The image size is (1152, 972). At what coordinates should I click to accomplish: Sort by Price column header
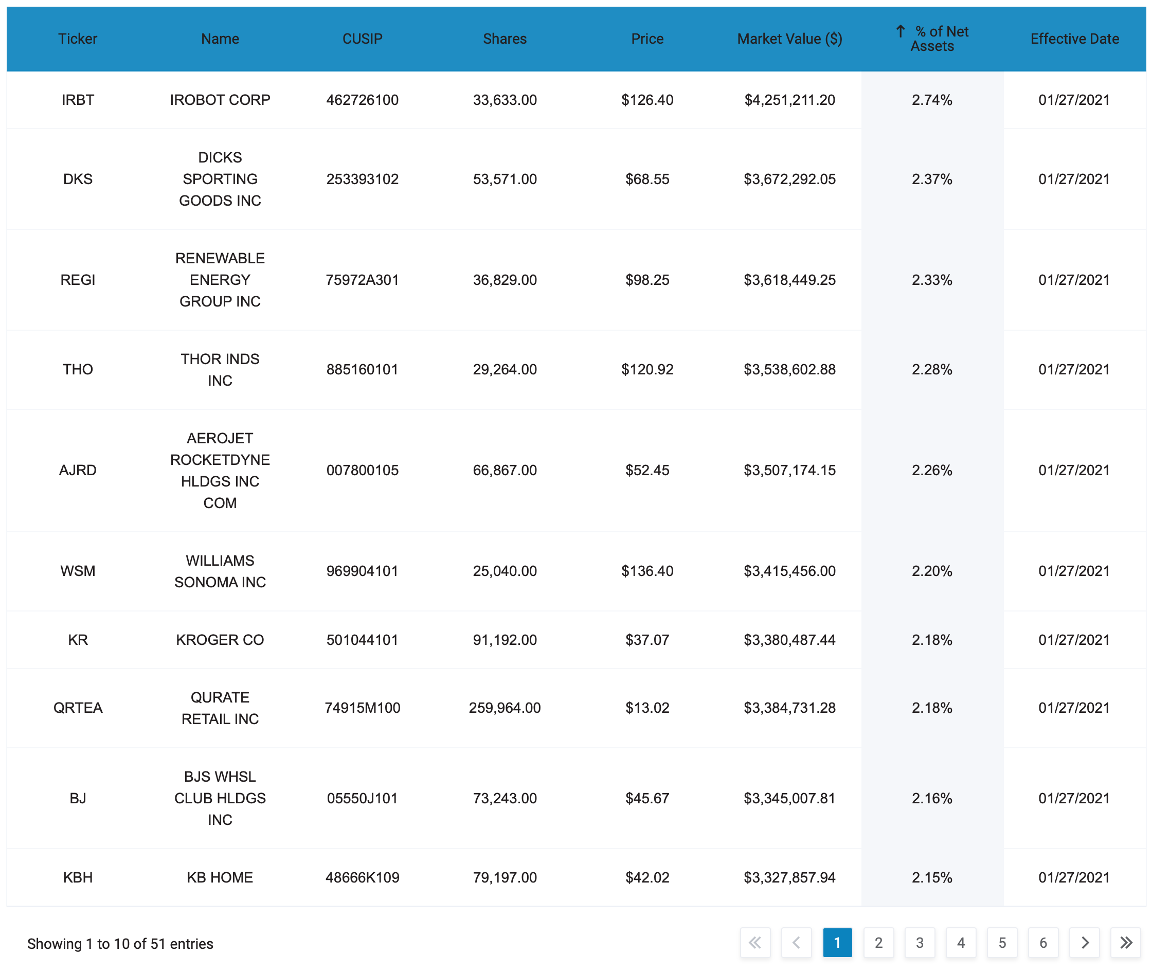tap(647, 39)
